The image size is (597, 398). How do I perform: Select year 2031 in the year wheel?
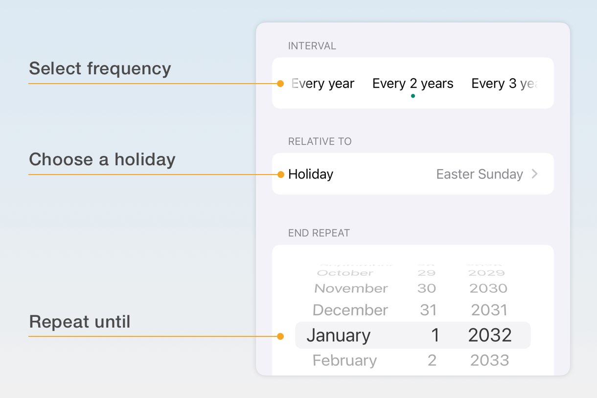(x=489, y=310)
